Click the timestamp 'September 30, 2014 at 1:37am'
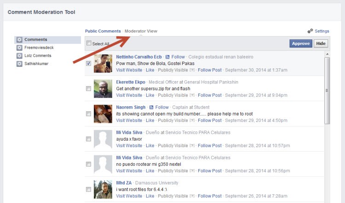345x203 pixels. (x=256, y=70)
